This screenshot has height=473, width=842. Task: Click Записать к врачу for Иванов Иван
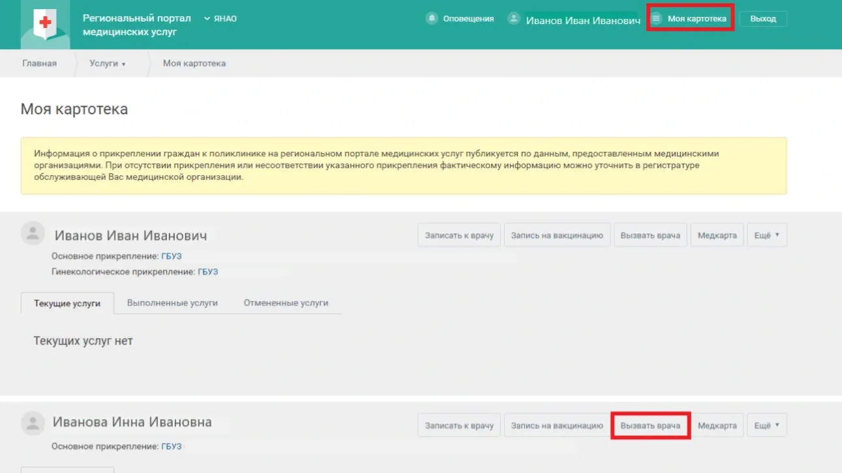click(x=459, y=235)
